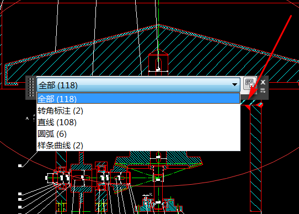Toggle the PICKADD selection mode icon
Viewport: 299px width, 214px height.
[x=250, y=83]
